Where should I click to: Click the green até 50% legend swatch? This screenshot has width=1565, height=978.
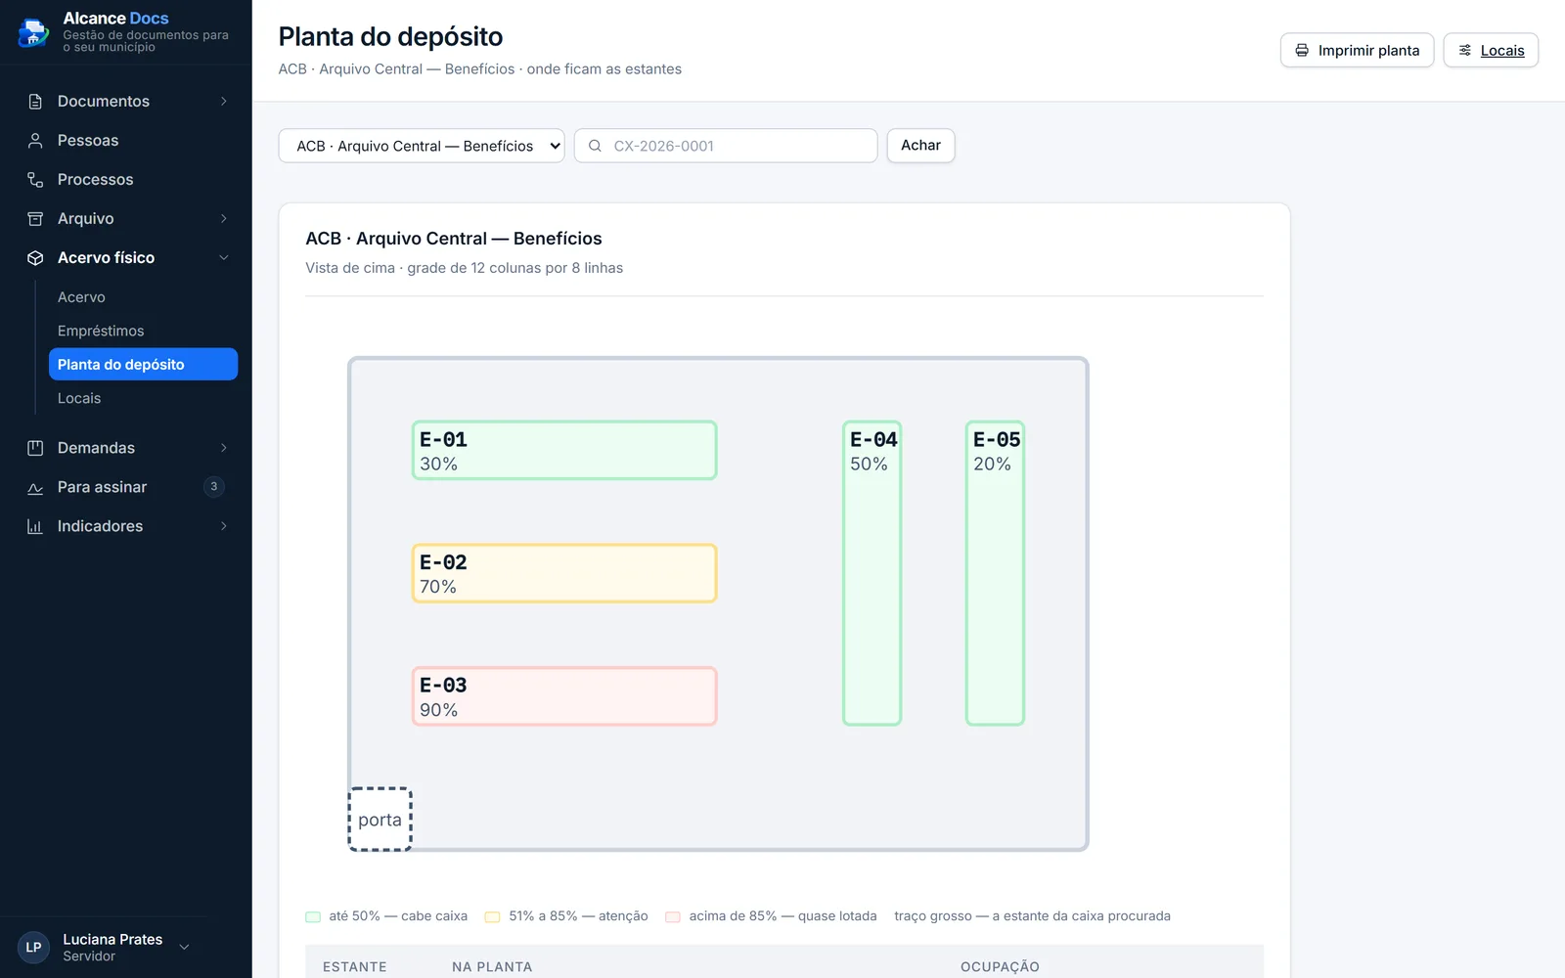[313, 917]
